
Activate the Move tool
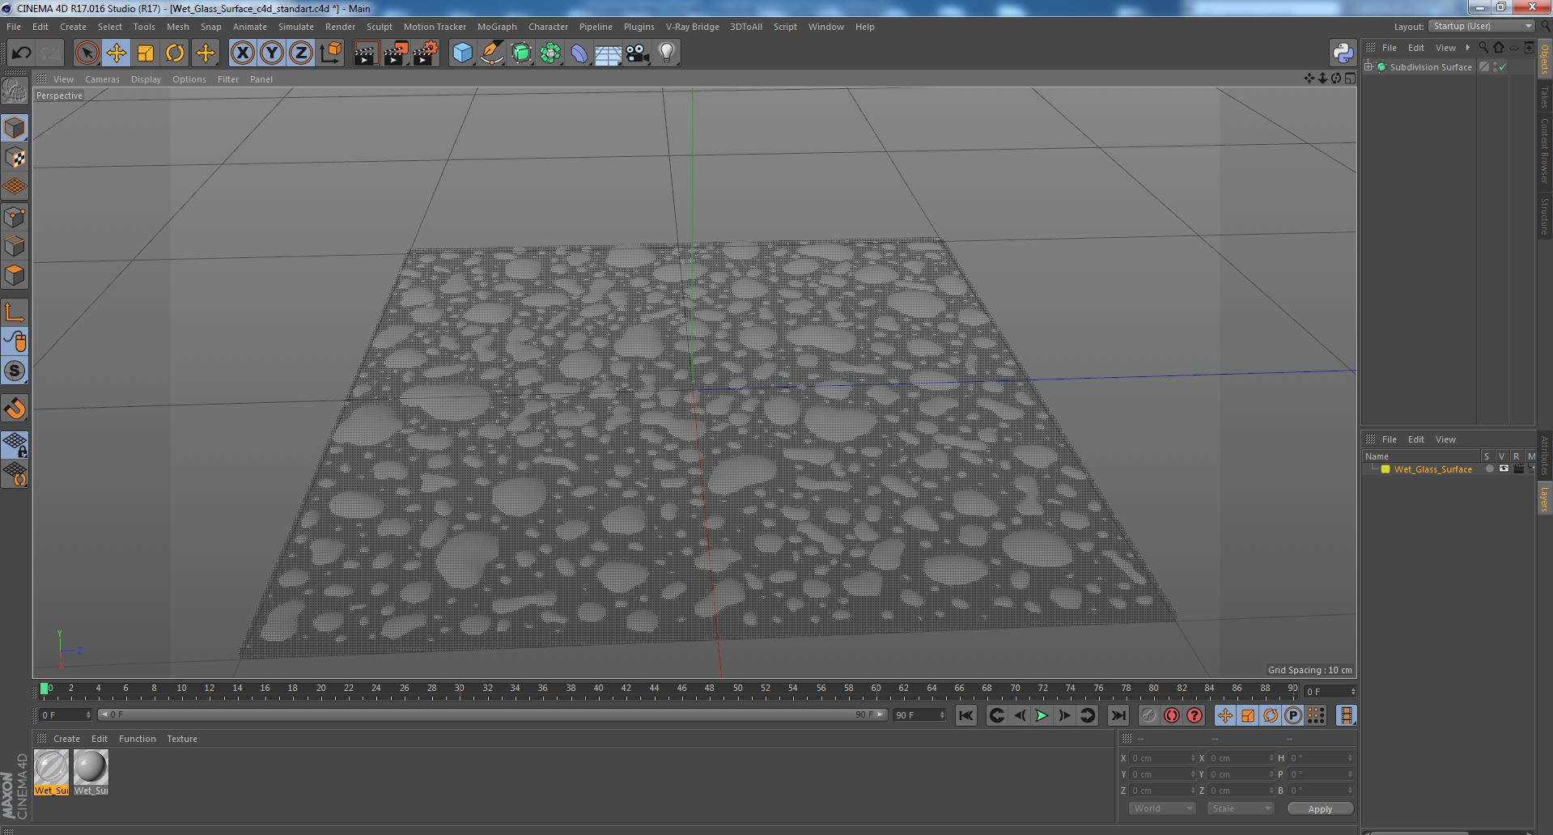click(116, 53)
